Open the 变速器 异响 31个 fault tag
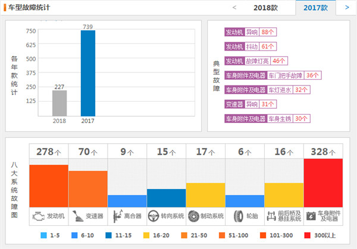Viewport: 357px width, 249px height. click(250, 104)
